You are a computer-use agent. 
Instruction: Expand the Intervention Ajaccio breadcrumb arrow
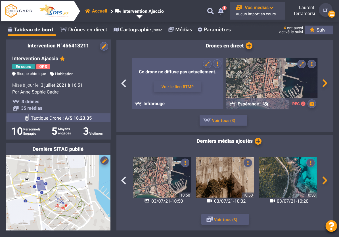pyautogui.click(x=140, y=17)
